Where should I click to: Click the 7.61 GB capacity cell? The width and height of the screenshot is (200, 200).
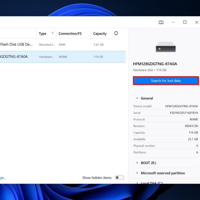99,45
